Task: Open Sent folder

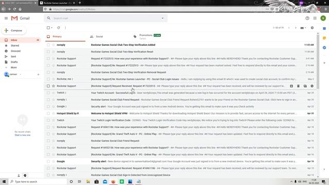Action: (13, 57)
